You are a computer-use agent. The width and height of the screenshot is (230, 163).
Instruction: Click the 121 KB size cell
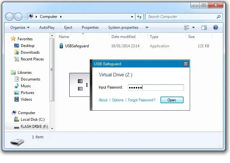click(x=203, y=46)
